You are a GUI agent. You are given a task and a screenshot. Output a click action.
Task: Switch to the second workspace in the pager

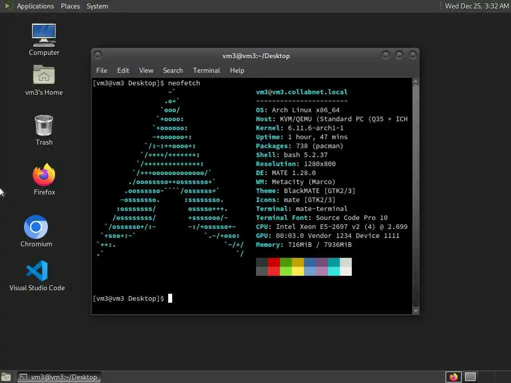click(x=470, y=377)
